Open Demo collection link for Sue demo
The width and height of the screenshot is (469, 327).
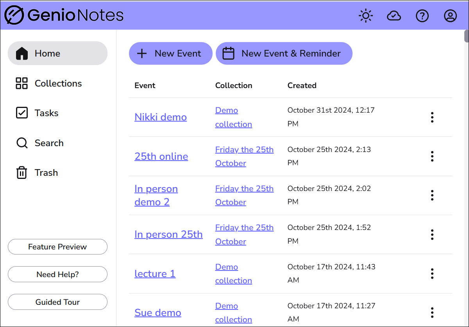tap(233, 313)
